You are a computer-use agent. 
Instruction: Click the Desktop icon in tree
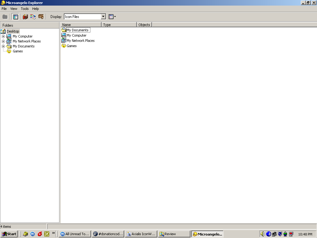point(3,31)
